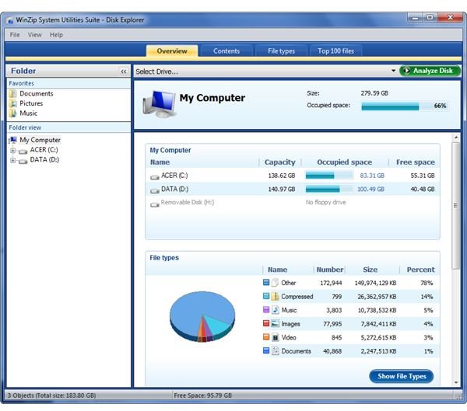
Task: Select Pictures in Favorites list
Action: (x=31, y=103)
